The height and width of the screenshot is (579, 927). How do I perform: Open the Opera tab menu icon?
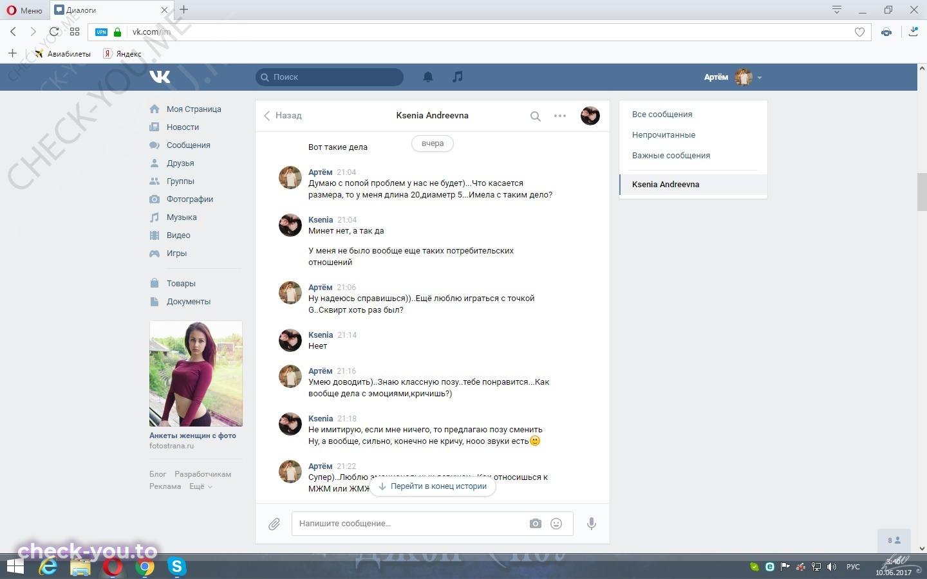837,10
